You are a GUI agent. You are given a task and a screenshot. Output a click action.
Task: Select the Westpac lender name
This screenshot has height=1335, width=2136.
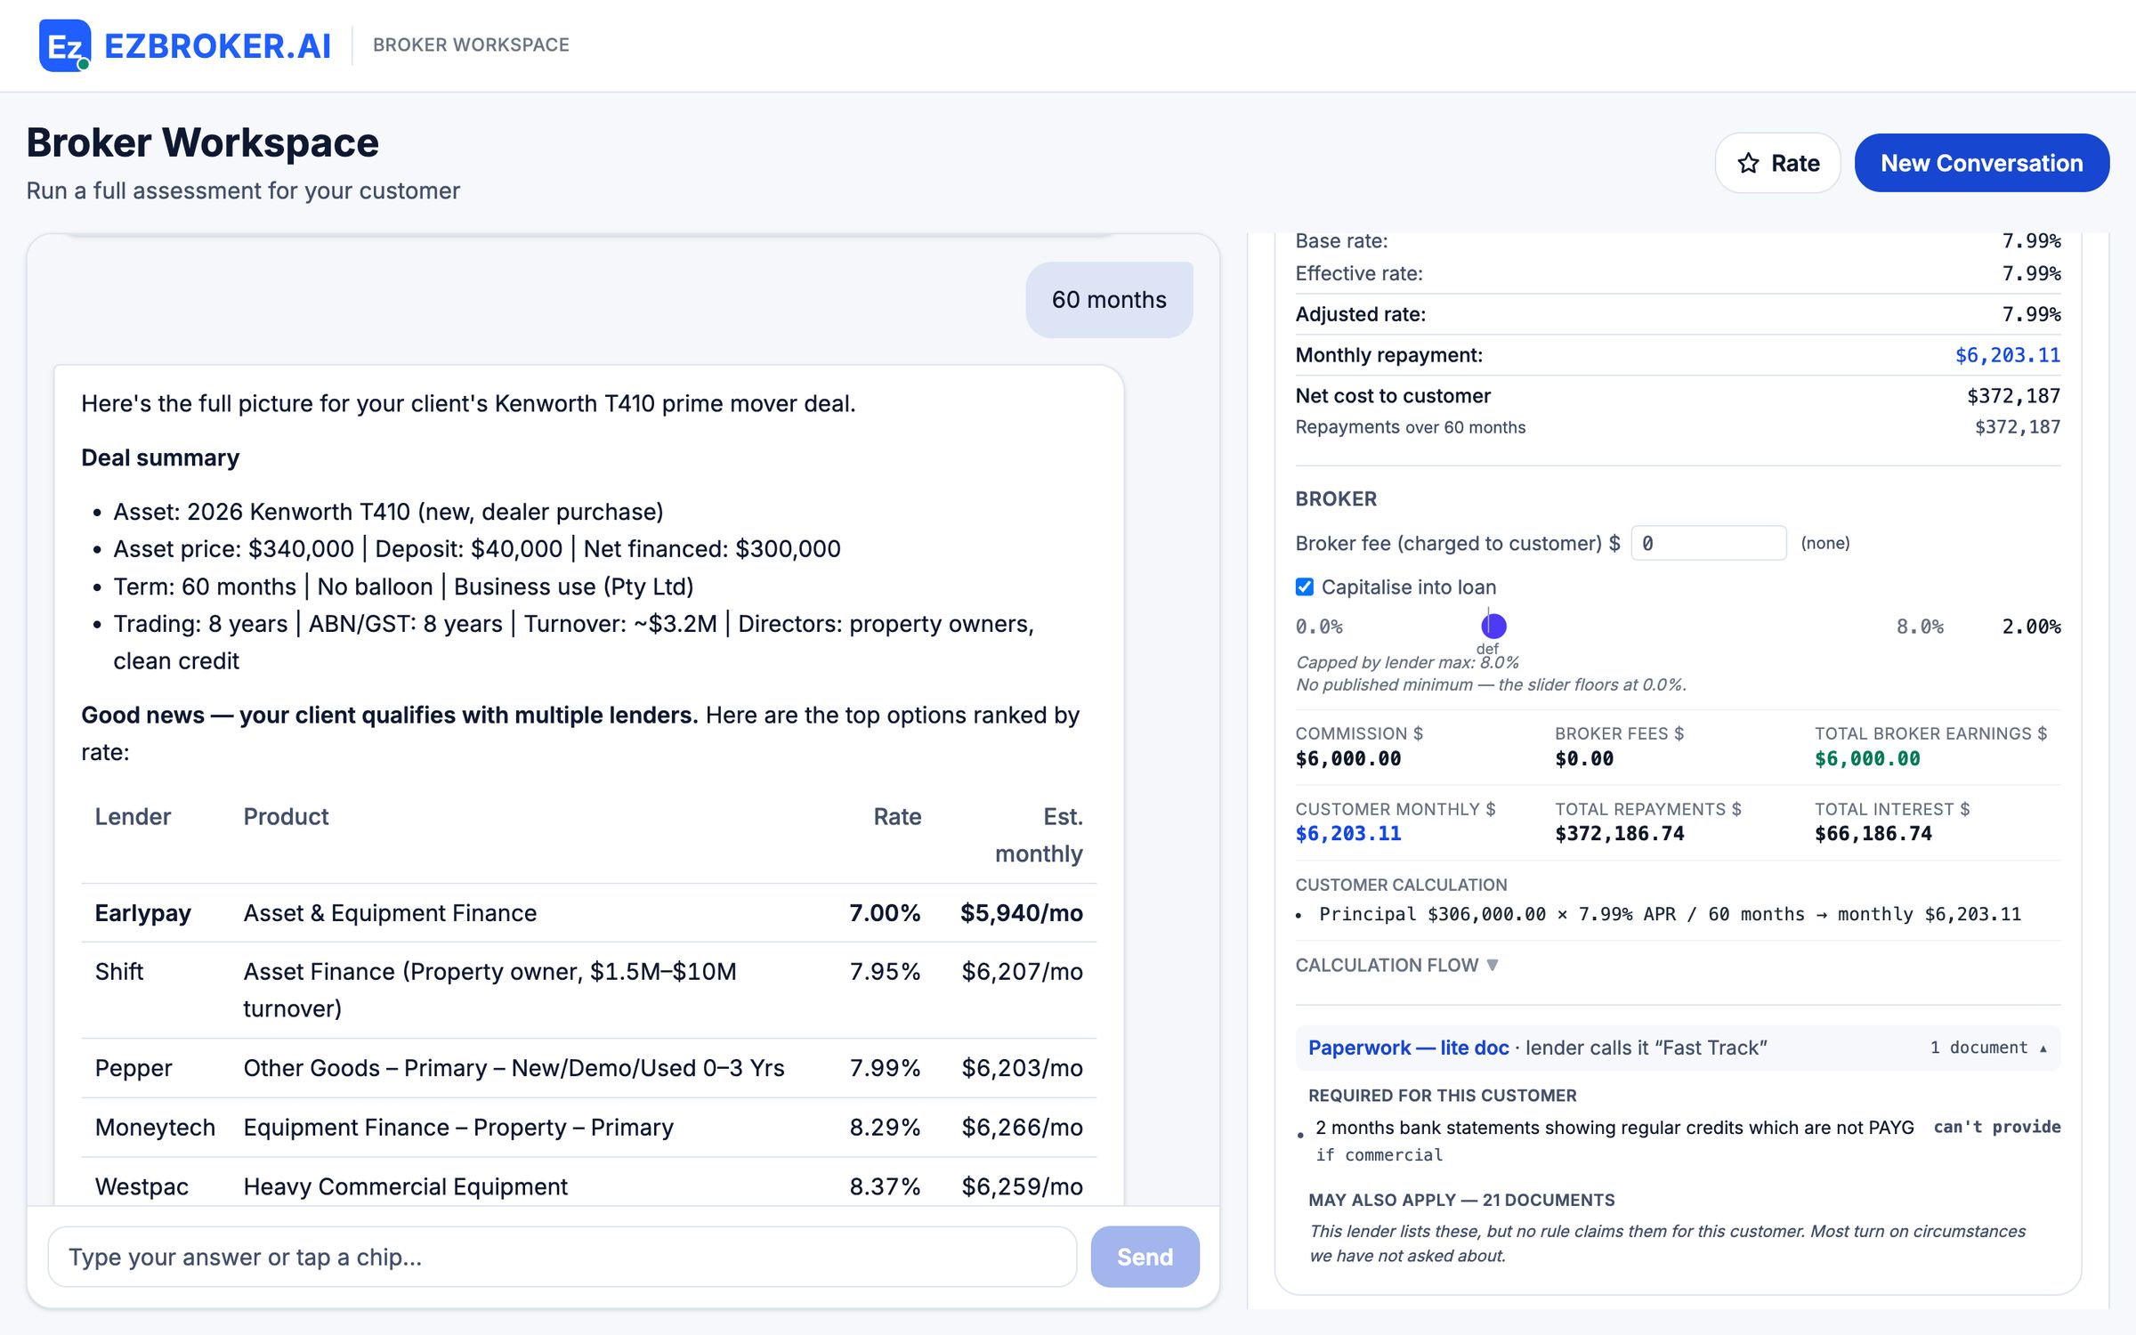coord(142,1186)
